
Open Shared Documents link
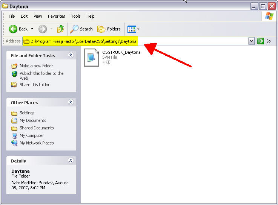tap(37, 128)
